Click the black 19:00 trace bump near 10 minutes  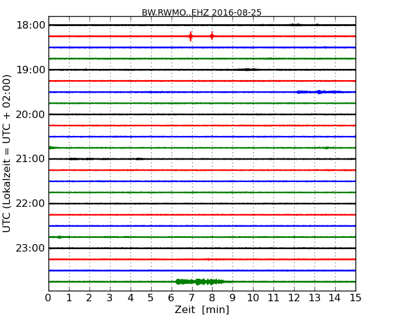(x=247, y=70)
